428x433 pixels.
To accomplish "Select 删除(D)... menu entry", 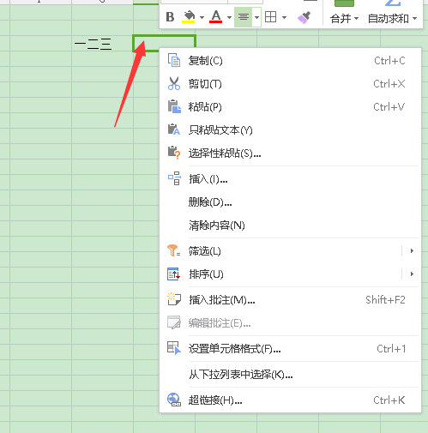I will (290, 202).
